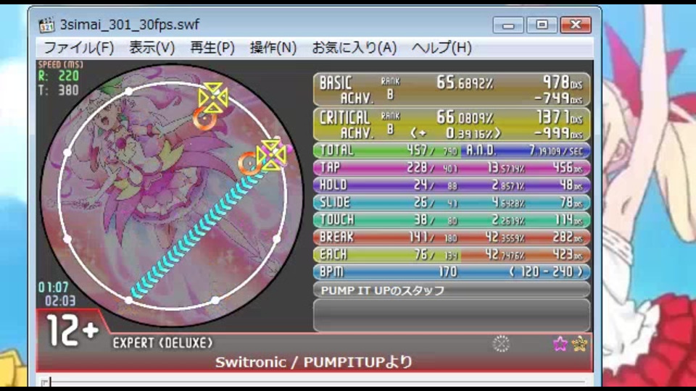Close the 3simai player window

click(576, 25)
